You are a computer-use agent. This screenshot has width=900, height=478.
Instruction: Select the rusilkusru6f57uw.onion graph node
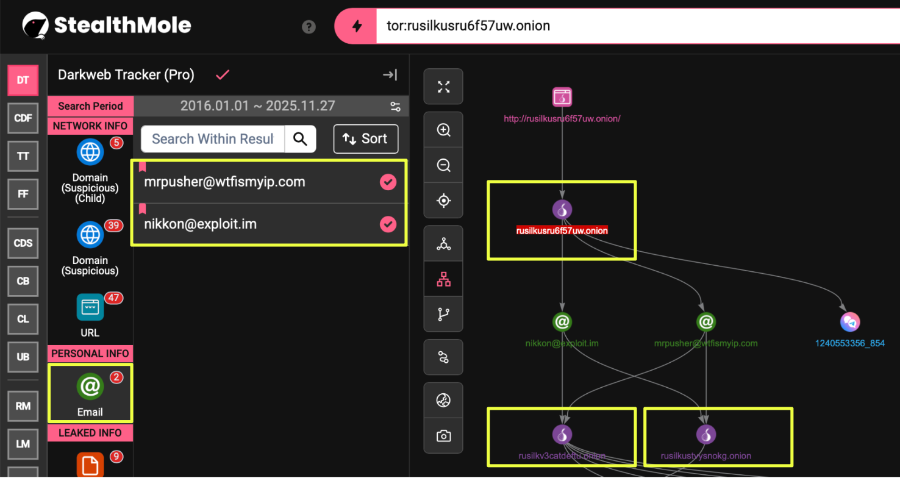click(x=562, y=210)
